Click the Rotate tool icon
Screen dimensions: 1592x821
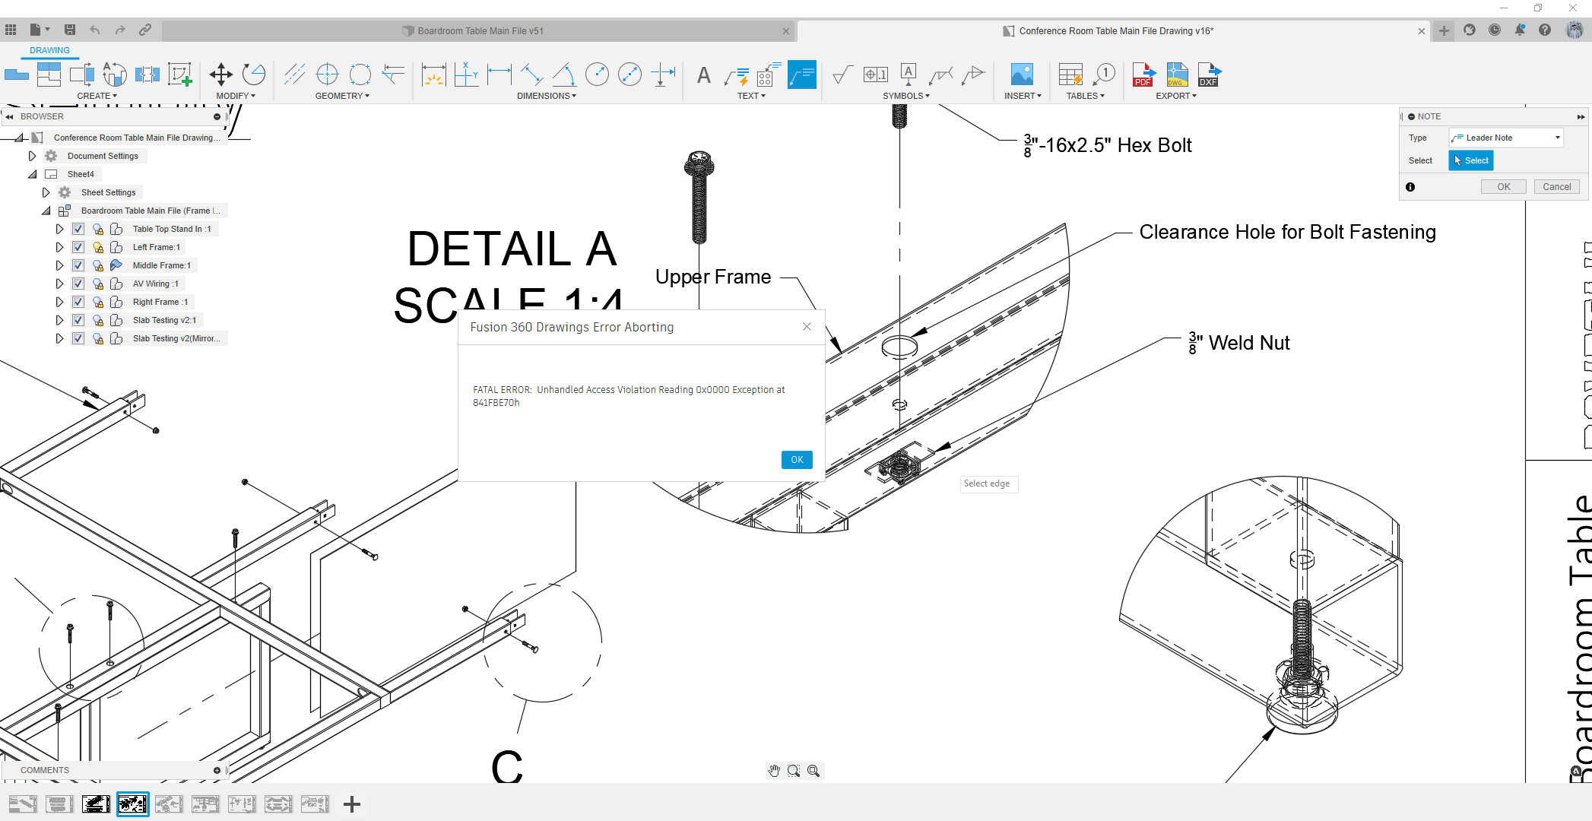[x=253, y=74]
